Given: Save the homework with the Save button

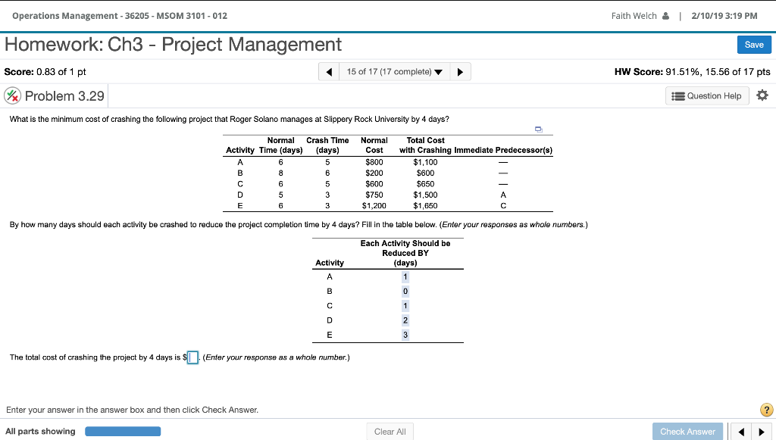Looking at the screenshot, I should tap(754, 45).
